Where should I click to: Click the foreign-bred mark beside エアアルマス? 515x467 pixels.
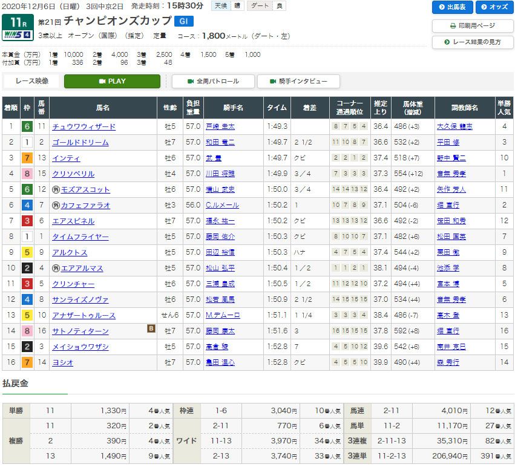(56, 269)
